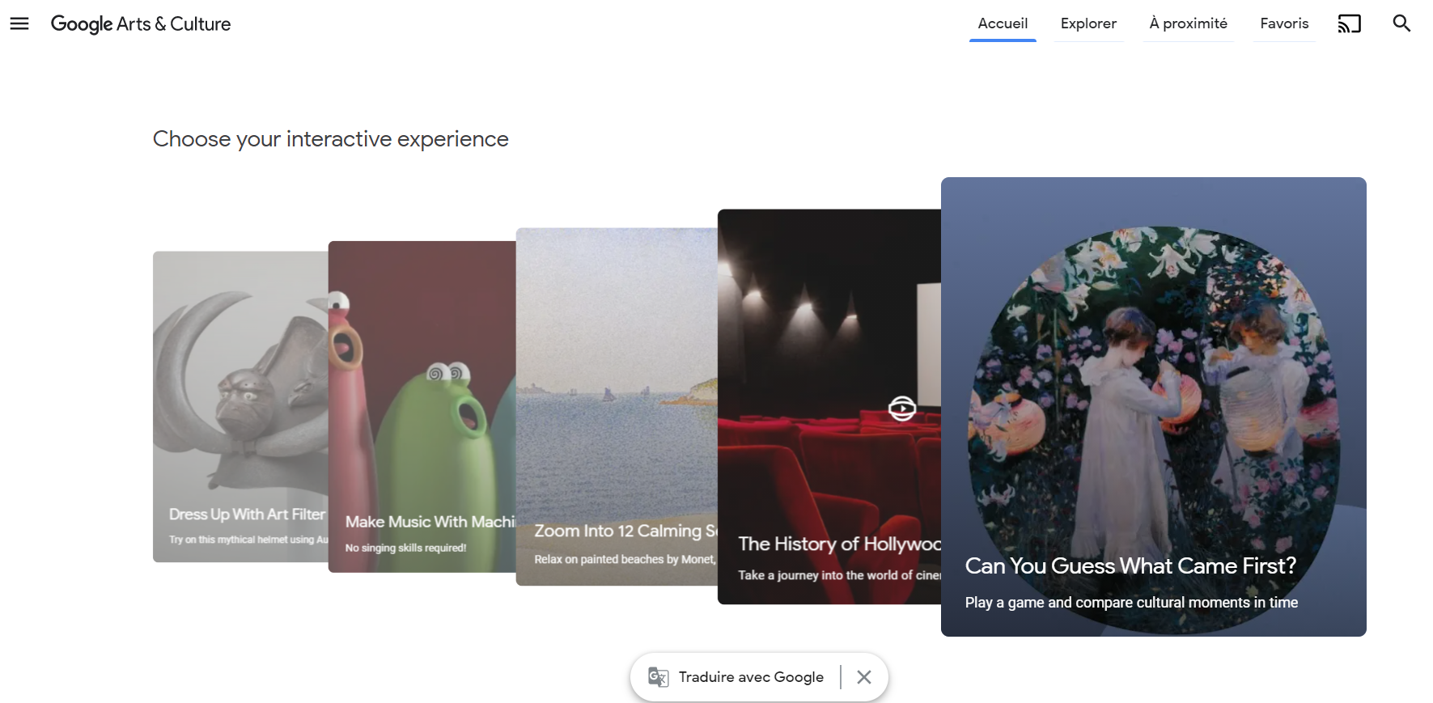Click the 360 view icon on Hollywood card
Viewport: 1433px width, 703px height.
pos(902,408)
